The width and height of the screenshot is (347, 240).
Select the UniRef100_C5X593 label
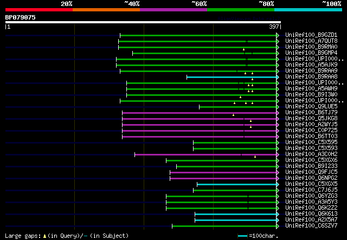[311, 148]
